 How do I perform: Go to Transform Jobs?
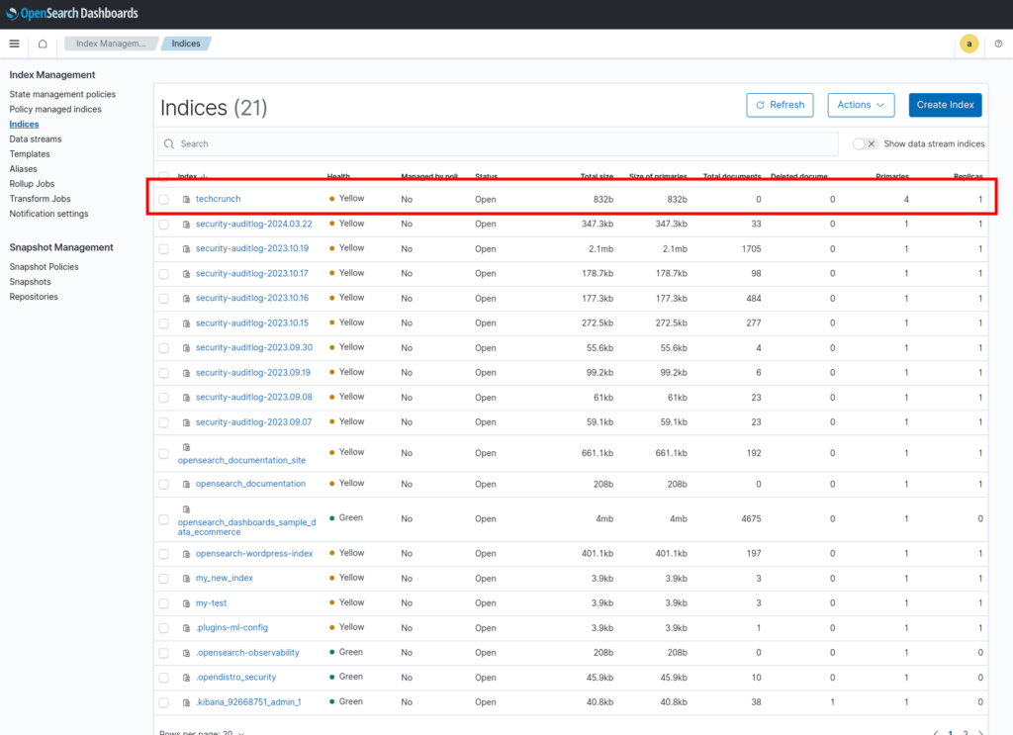click(x=40, y=199)
